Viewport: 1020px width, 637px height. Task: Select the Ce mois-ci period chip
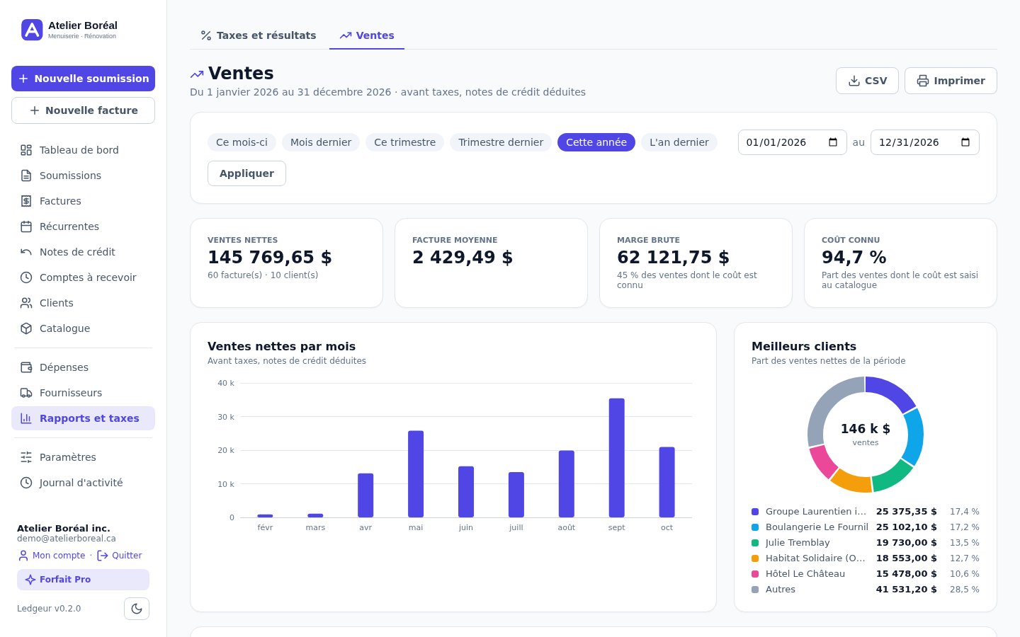click(242, 142)
